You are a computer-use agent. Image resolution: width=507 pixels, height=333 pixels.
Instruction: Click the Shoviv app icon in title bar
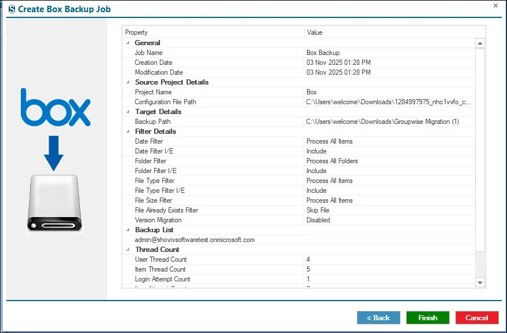12,9
